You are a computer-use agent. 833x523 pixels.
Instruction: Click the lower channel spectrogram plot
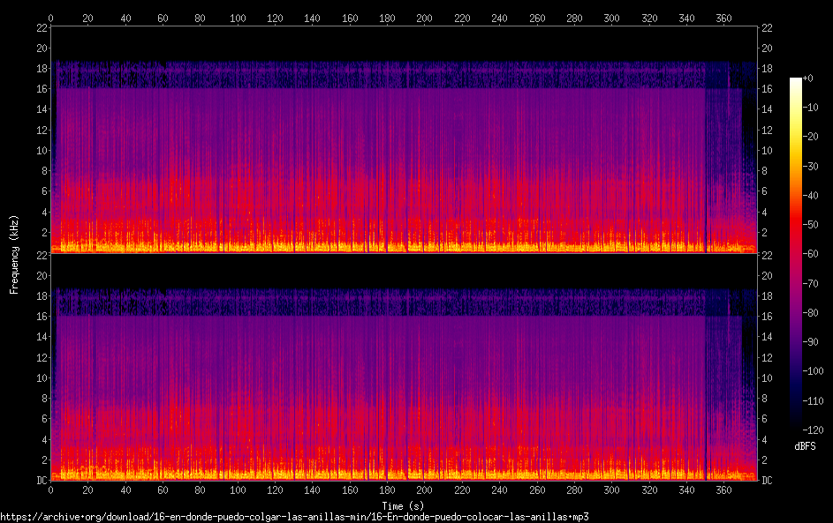click(404, 367)
